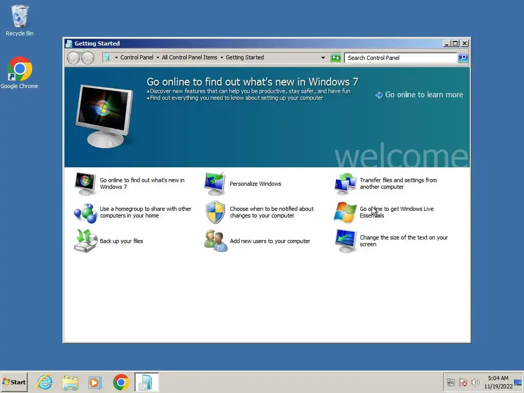Click Getting Started in the breadcrumb
The height and width of the screenshot is (393, 524).
click(245, 57)
